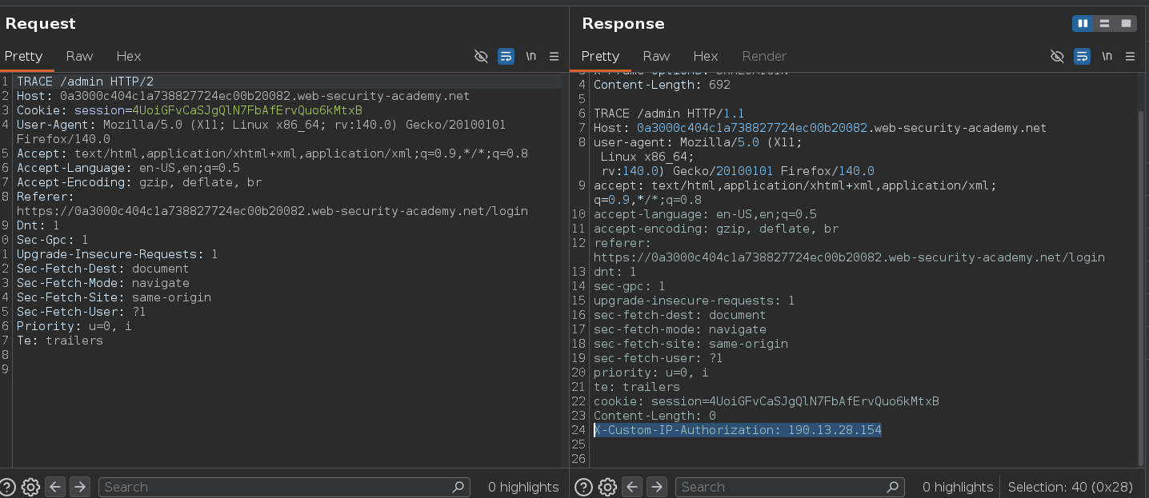
Task: Click Accept-Encoding header in Request
Action: click(x=139, y=182)
